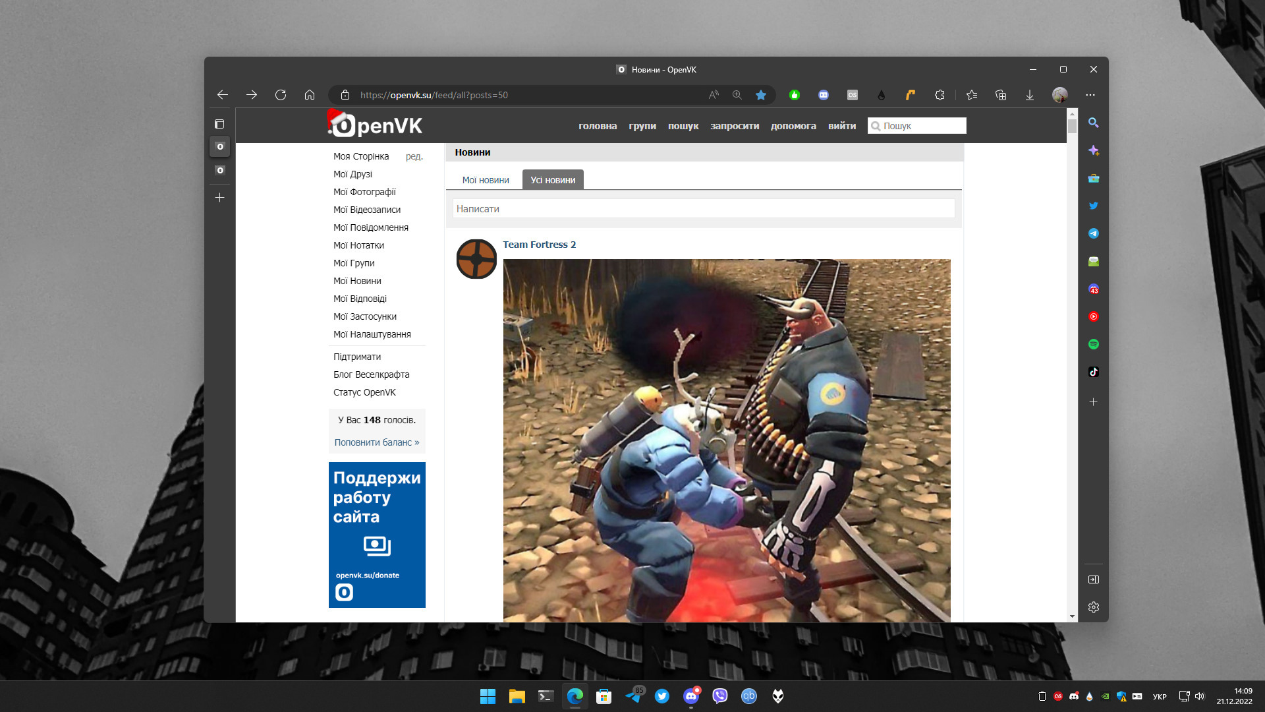The image size is (1265, 712).
Task: Click the 'Написати' post input field
Action: tap(704, 209)
